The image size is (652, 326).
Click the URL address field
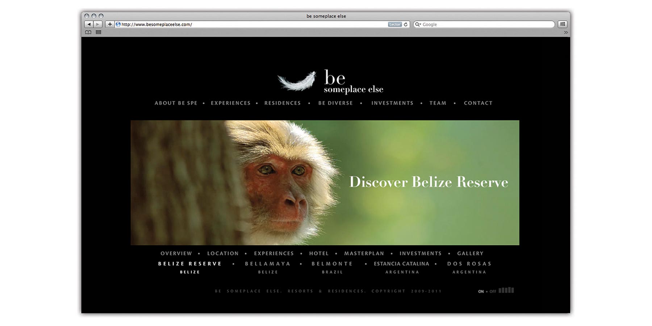click(254, 24)
